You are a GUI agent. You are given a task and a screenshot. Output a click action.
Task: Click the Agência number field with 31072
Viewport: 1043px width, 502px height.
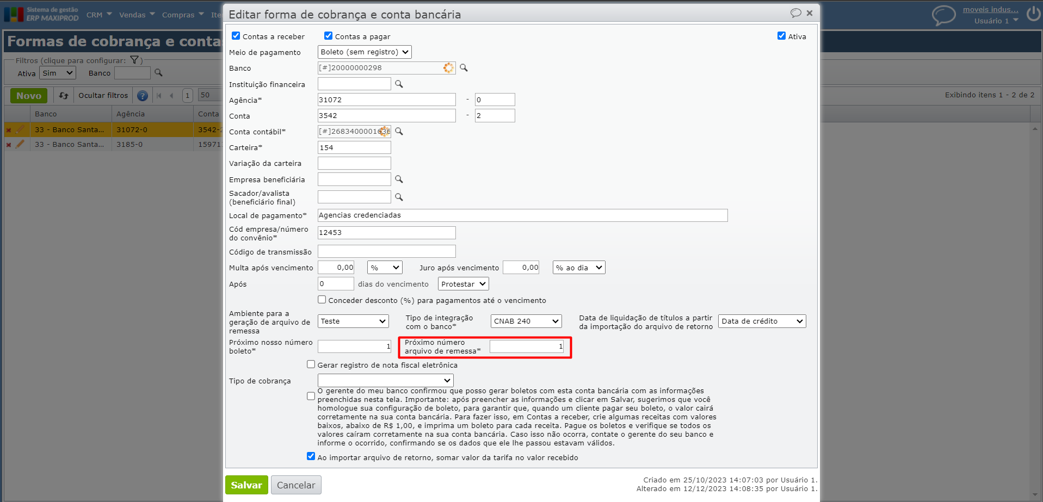[387, 100]
